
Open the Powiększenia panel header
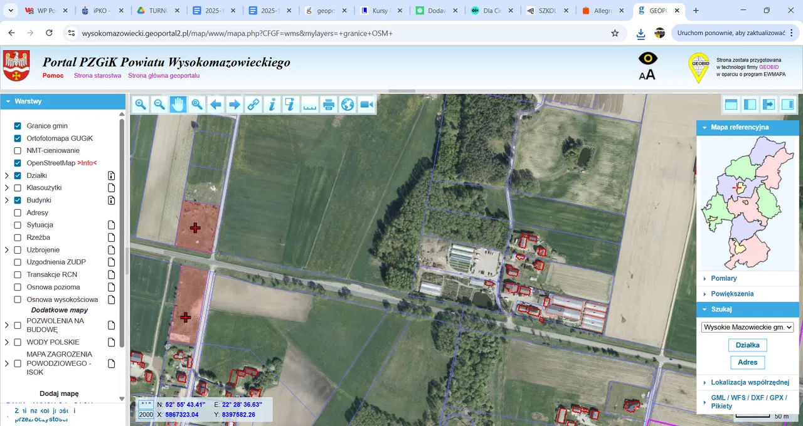click(x=732, y=294)
